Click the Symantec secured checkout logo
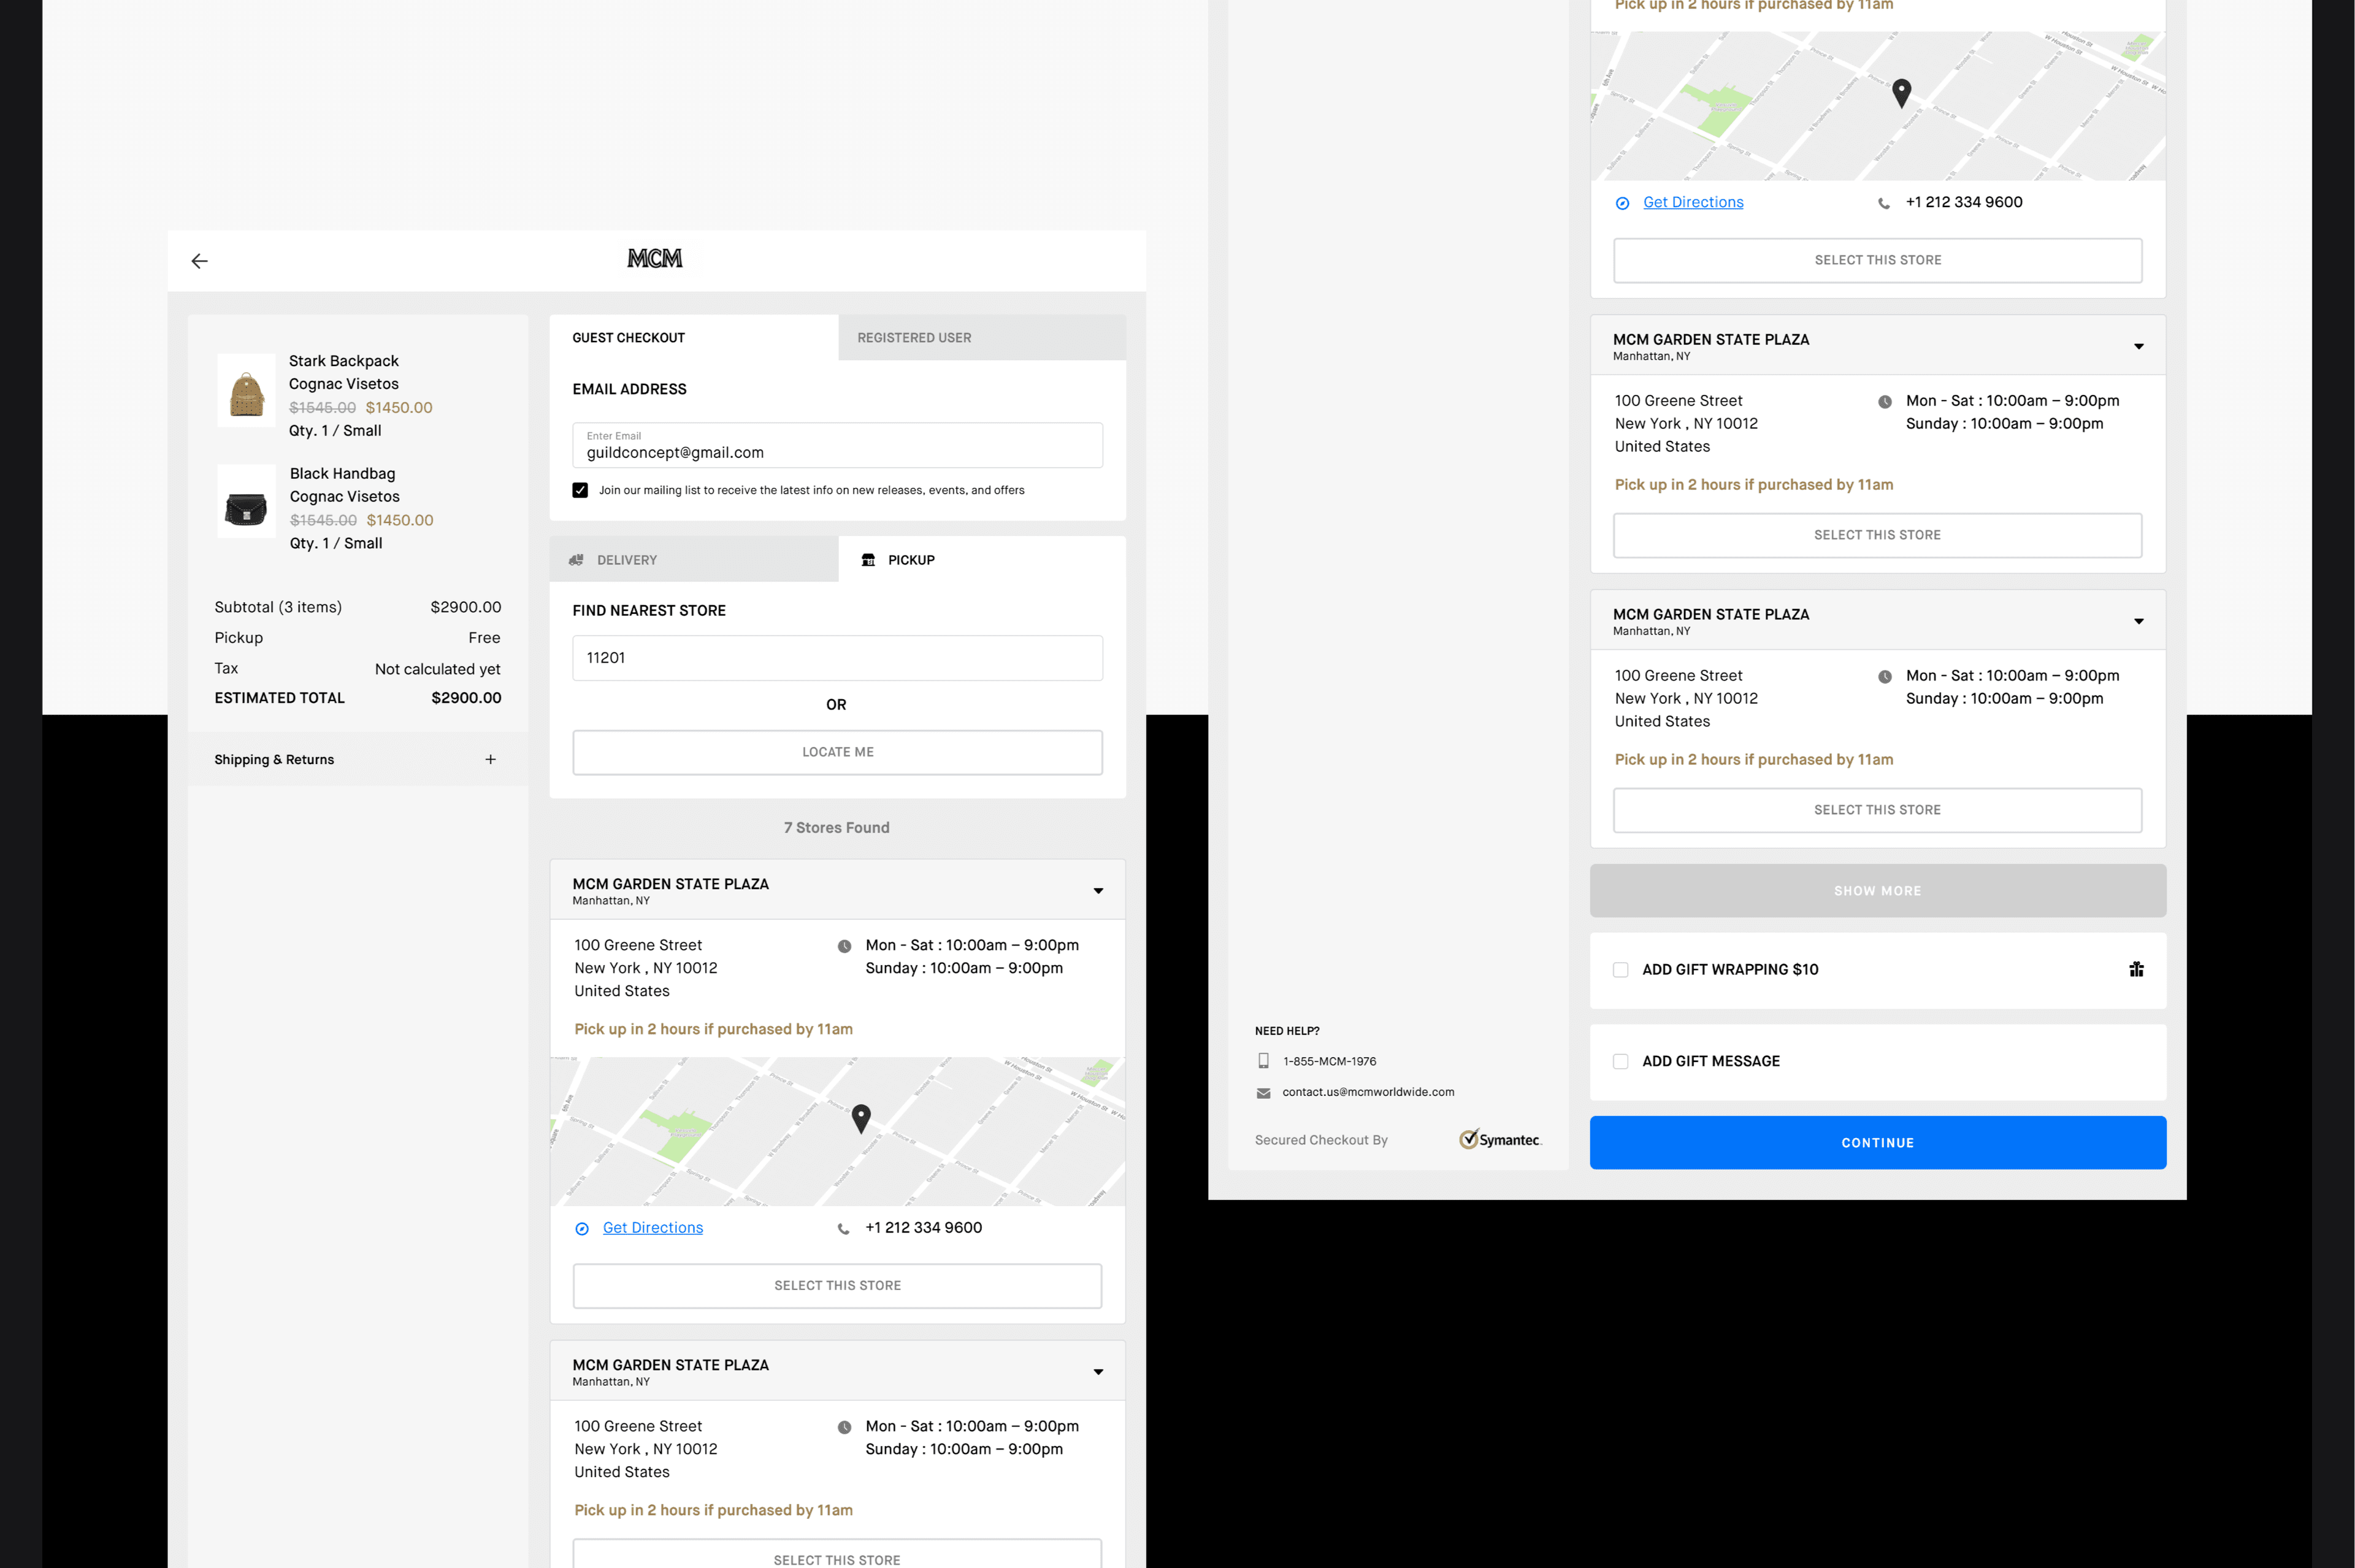This screenshot has width=2355, height=1568. [1500, 1139]
